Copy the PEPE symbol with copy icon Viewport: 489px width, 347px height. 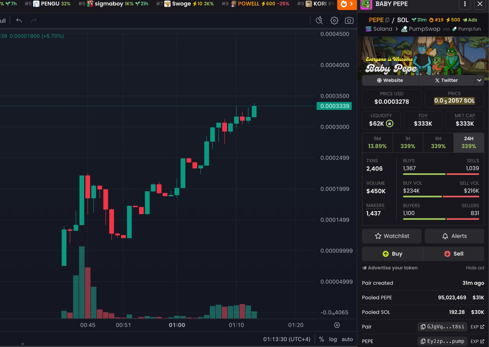(387, 20)
